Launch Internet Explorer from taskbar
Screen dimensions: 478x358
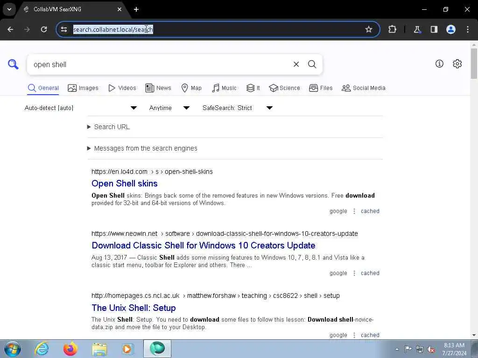[42, 349]
